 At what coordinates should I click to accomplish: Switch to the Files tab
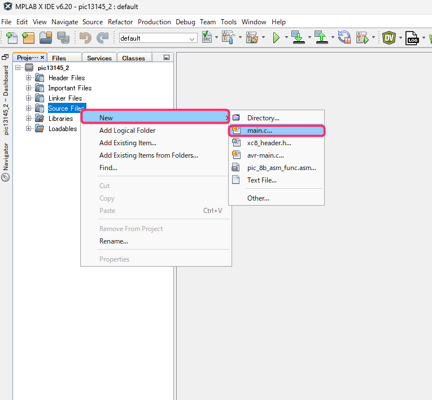pos(59,58)
